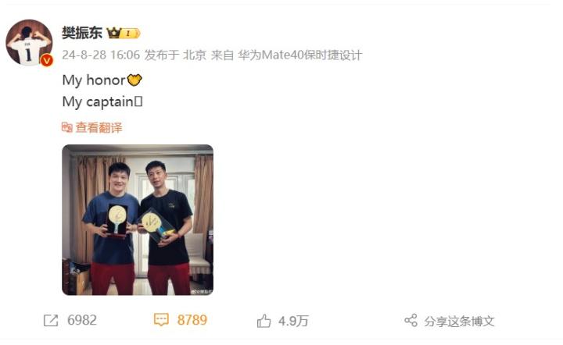Click the 分享这条博文 share post text
Screen dimensions: 563x345
(x=459, y=321)
